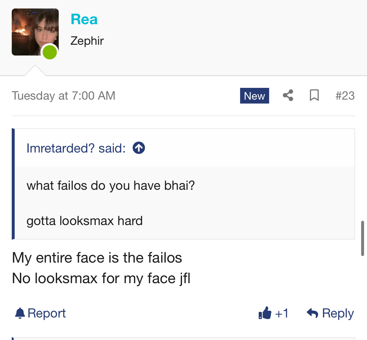
Task: Open Rea's avatar picture
Action: [x=35, y=32]
